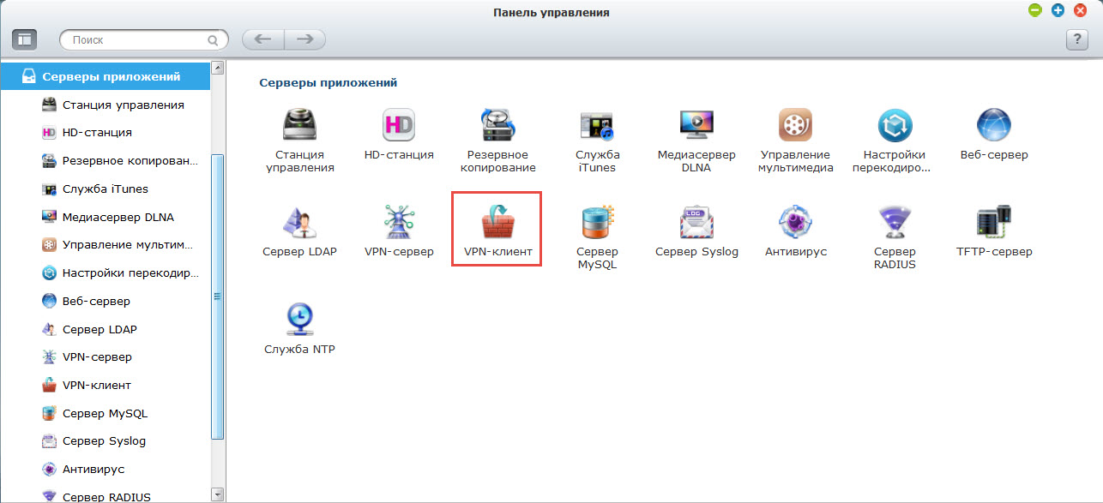The image size is (1103, 503).
Task: Click the search magnifier icon
Action: pos(214,40)
